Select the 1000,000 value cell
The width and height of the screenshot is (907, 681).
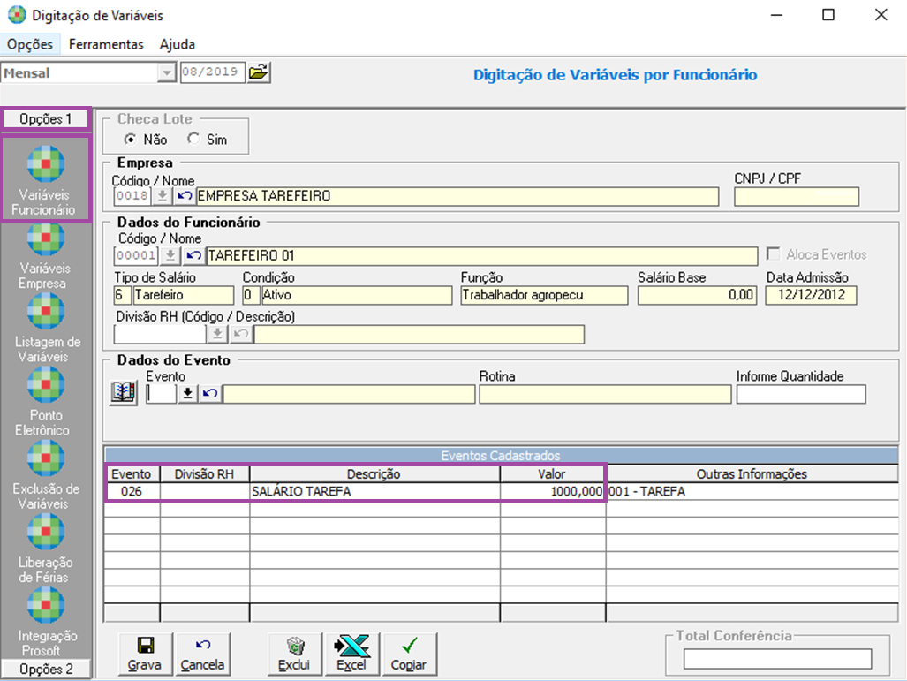tap(552, 491)
